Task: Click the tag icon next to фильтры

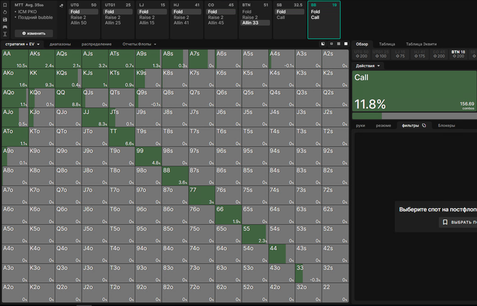Action: [x=424, y=125]
